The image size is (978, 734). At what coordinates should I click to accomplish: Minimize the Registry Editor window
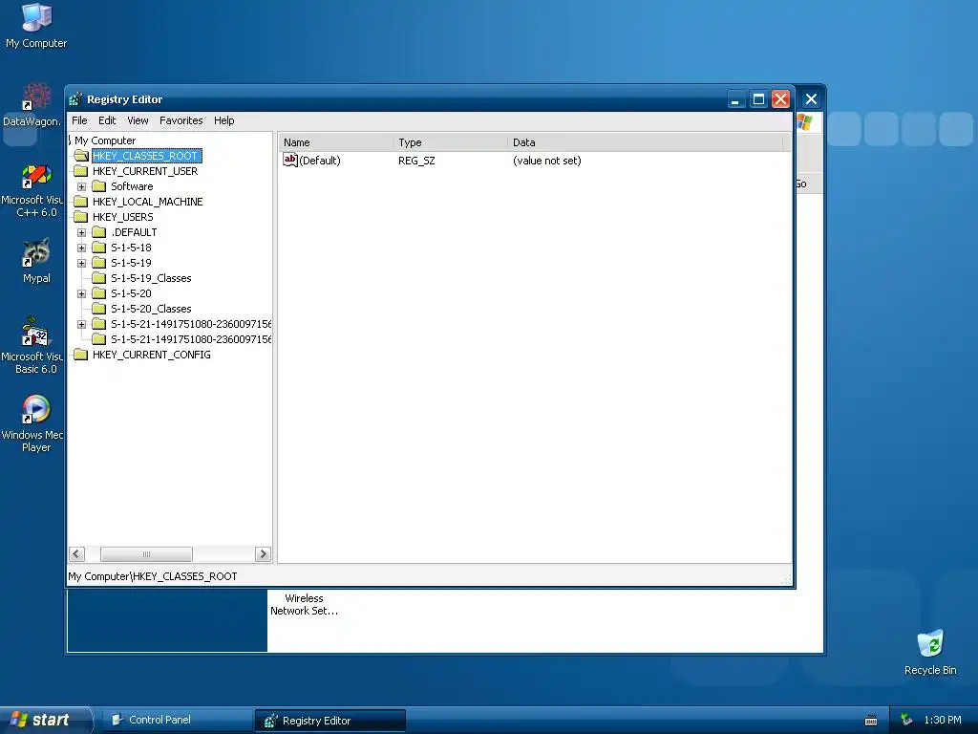[x=736, y=99]
